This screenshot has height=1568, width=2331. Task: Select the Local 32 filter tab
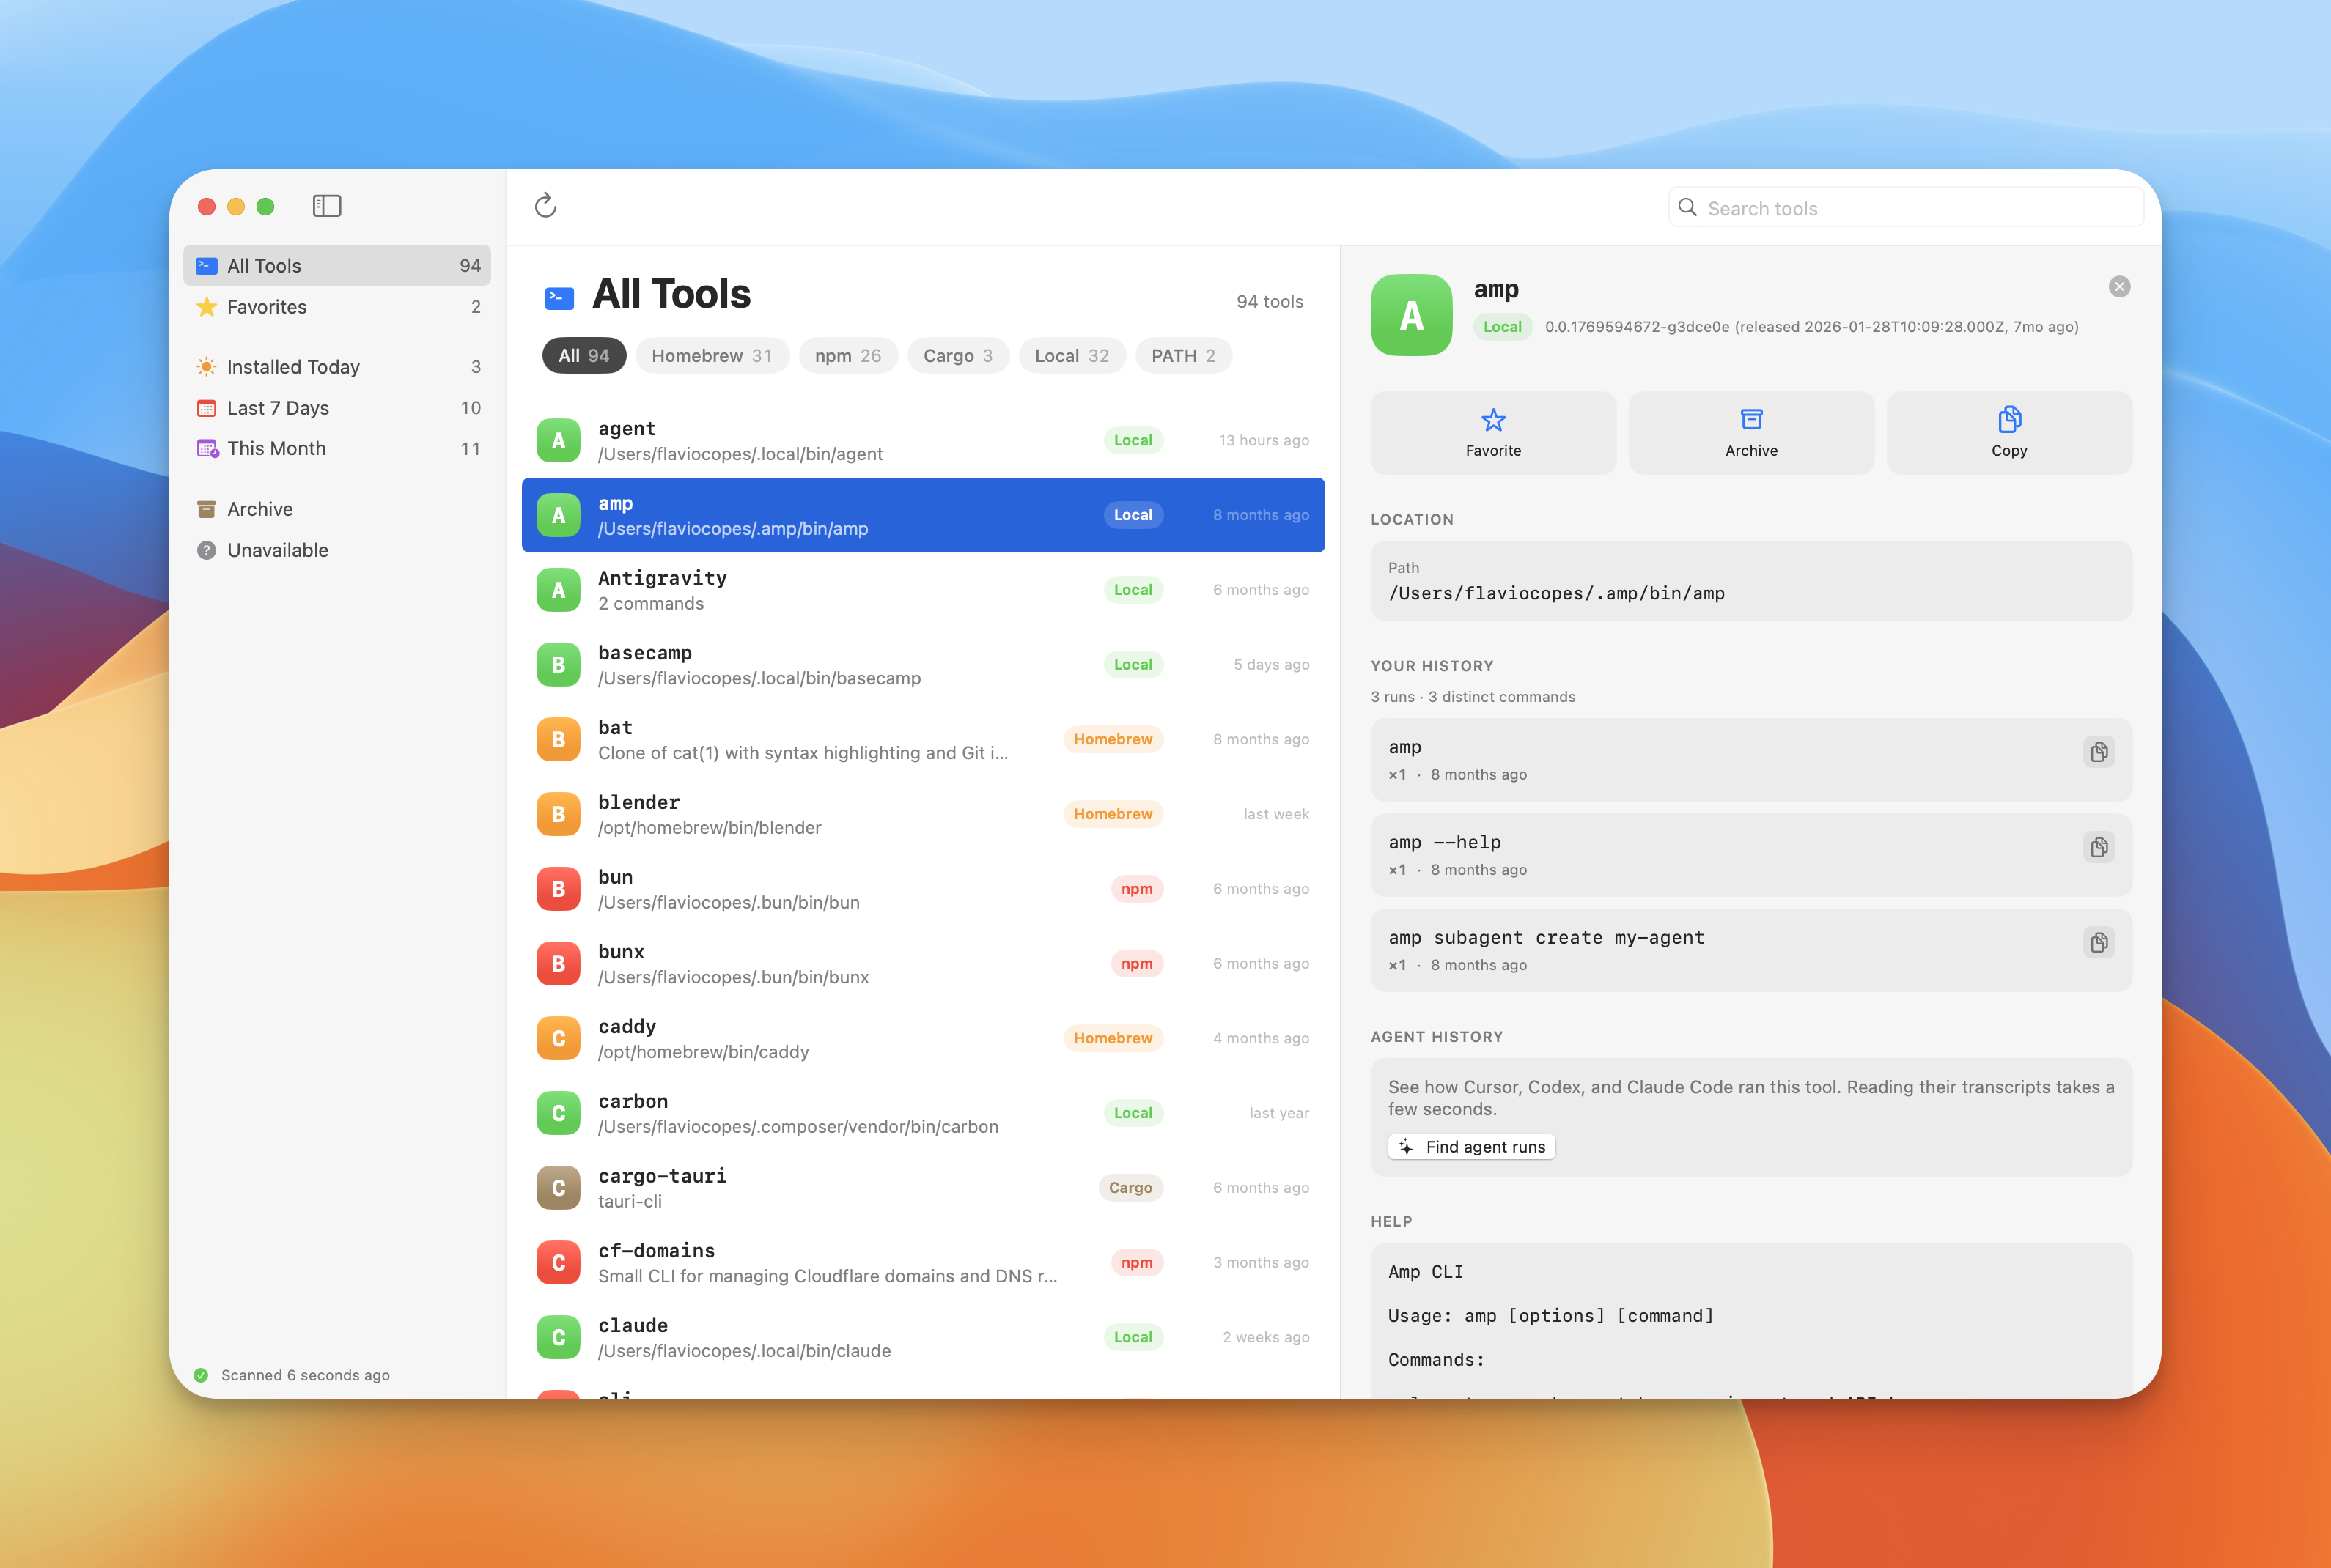pos(1072,356)
